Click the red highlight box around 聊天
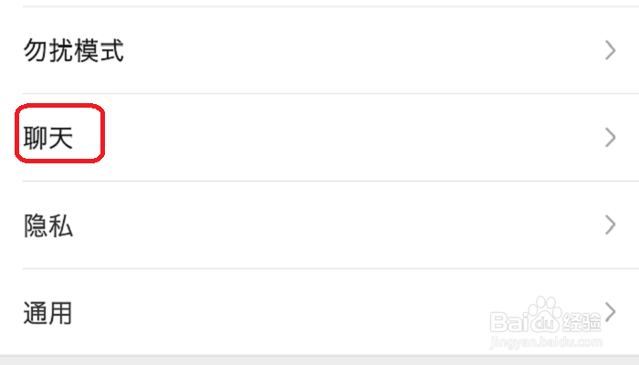 (60, 133)
